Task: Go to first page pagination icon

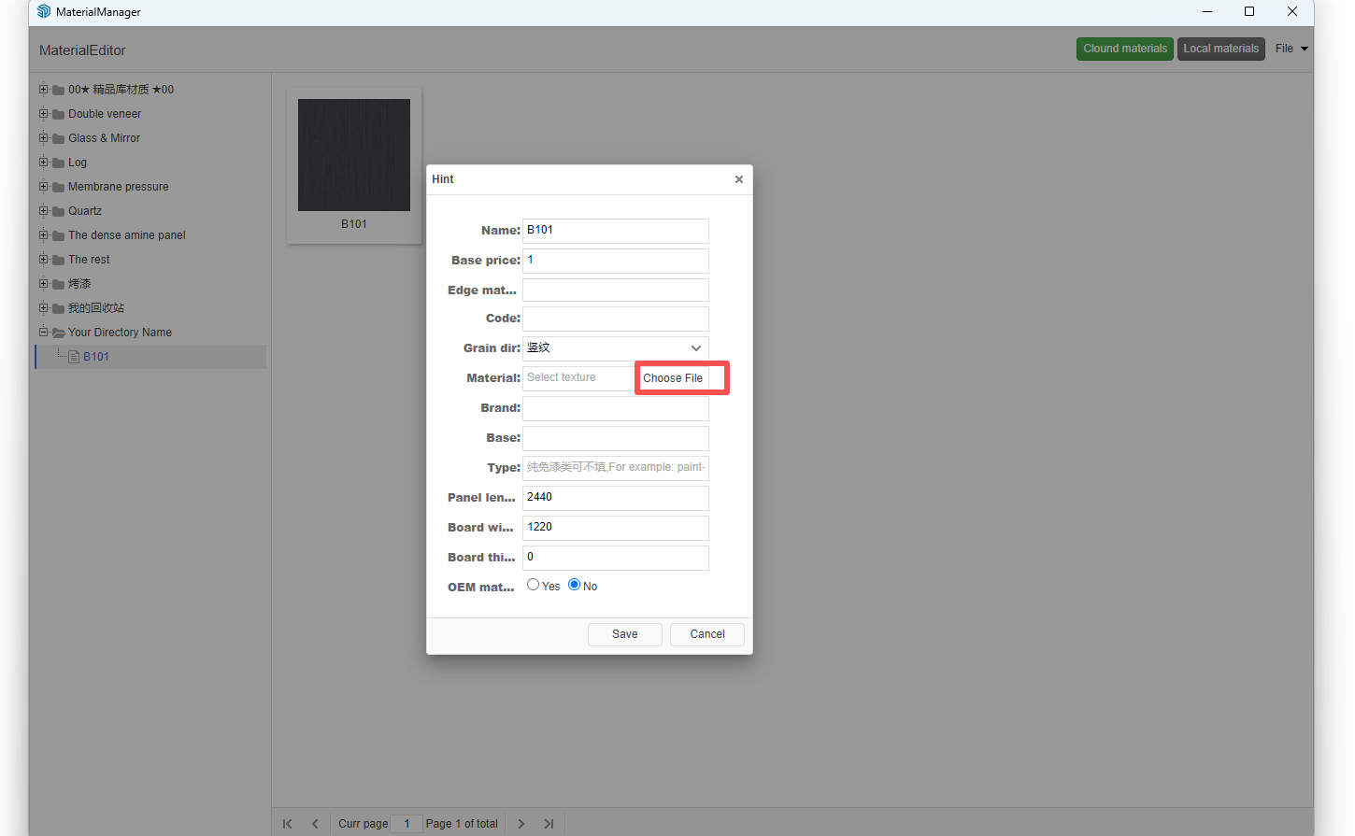Action: [x=288, y=824]
